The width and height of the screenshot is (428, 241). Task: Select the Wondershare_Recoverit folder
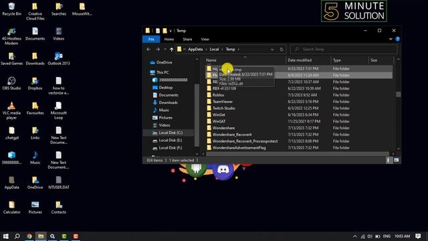(x=299, y=135)
